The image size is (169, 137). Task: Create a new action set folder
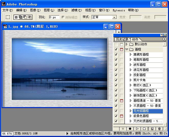click(144, 129)
